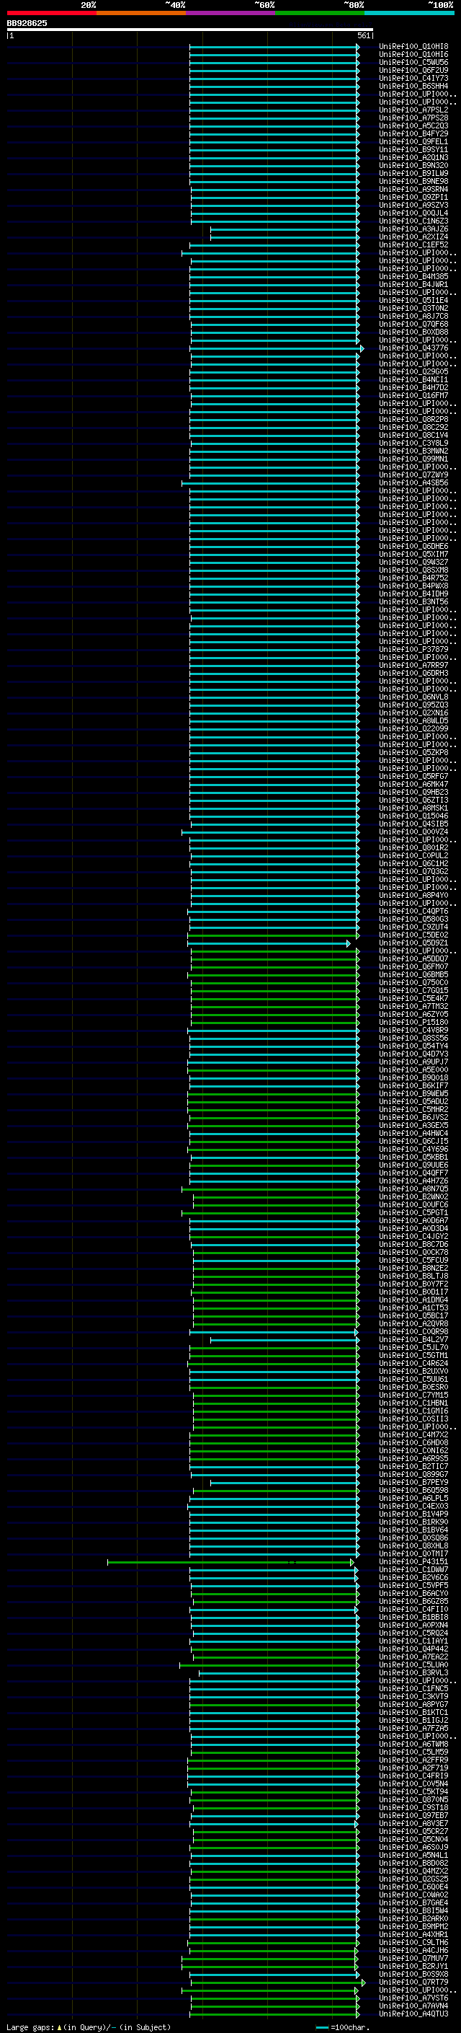461x2033 pixels.
Task: Click the alignment bar for UniRef100_Q43776
Action: tap(277, 348)
